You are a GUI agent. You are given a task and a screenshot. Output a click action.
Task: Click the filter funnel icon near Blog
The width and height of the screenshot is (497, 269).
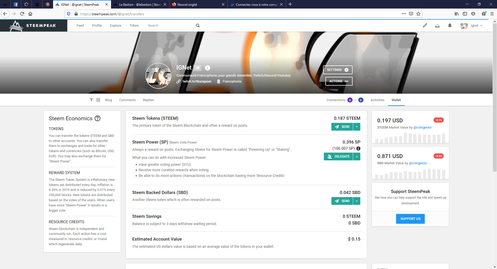91,100
